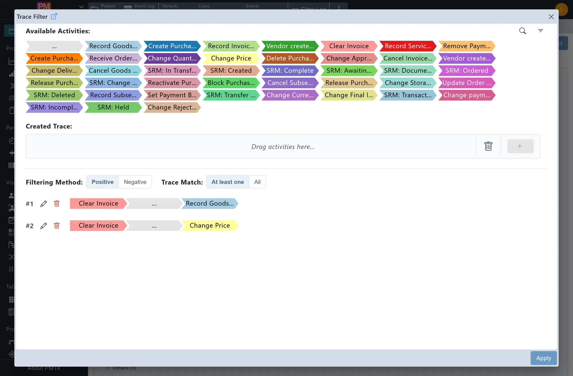Click Record Goods... chip in trace #1

point(210,203)
